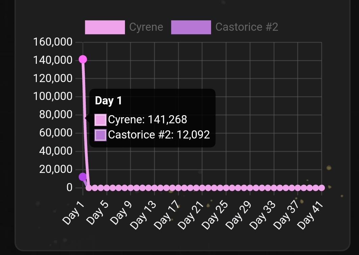Click the Castorice #2 legend label
Viewport: 359px width, 255px height.
247,27
